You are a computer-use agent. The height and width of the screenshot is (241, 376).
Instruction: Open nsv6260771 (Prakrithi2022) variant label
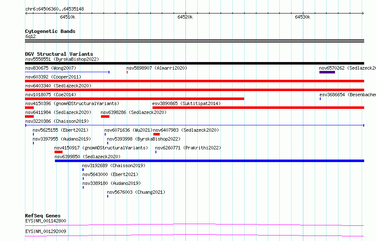(x=188, y=148)
